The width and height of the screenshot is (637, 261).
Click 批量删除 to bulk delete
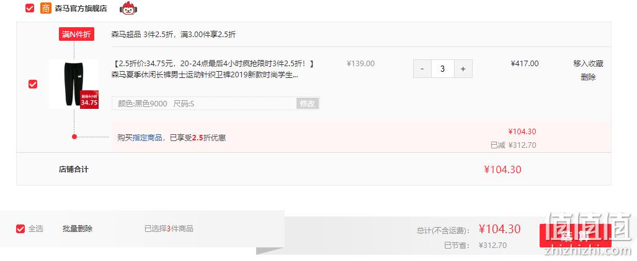tap(78, 229)
